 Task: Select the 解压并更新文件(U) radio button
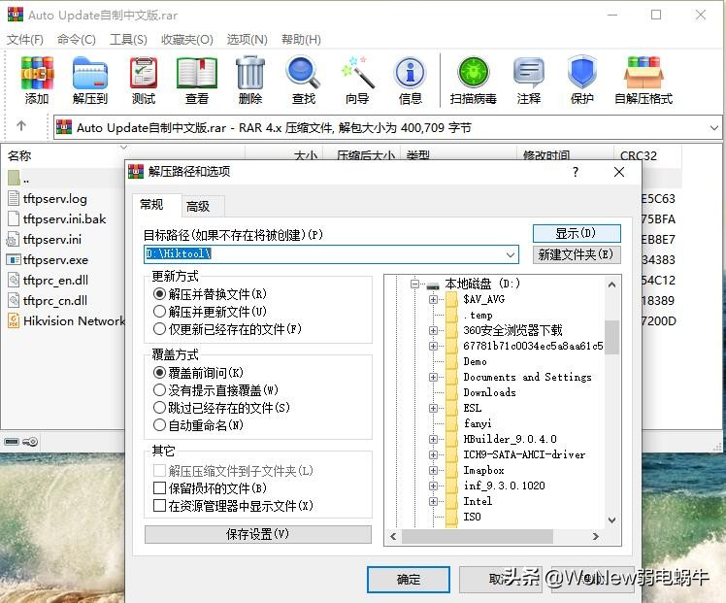click(x=160, y=312)
